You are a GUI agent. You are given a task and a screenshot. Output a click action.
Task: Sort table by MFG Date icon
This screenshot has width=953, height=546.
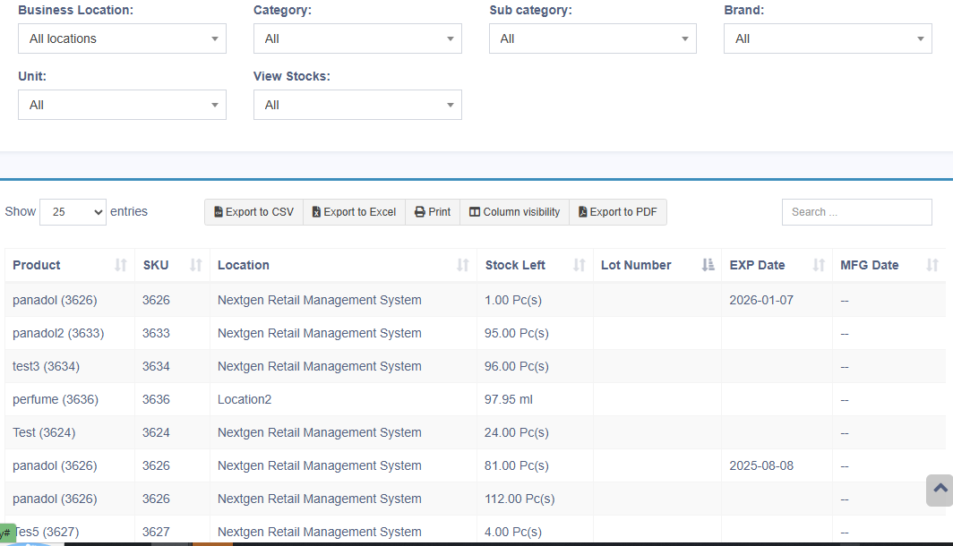click(x=932, y=265)
